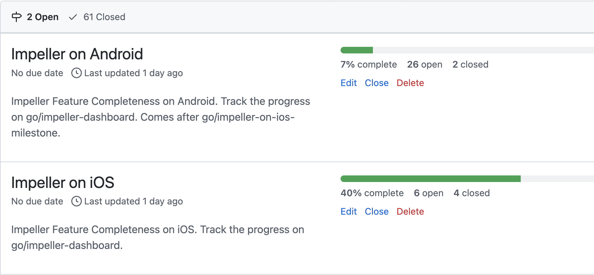The image size is (594, 275).
Task: Click the "7% complete" label on Impeller on Android
Action: coord(369,64)
